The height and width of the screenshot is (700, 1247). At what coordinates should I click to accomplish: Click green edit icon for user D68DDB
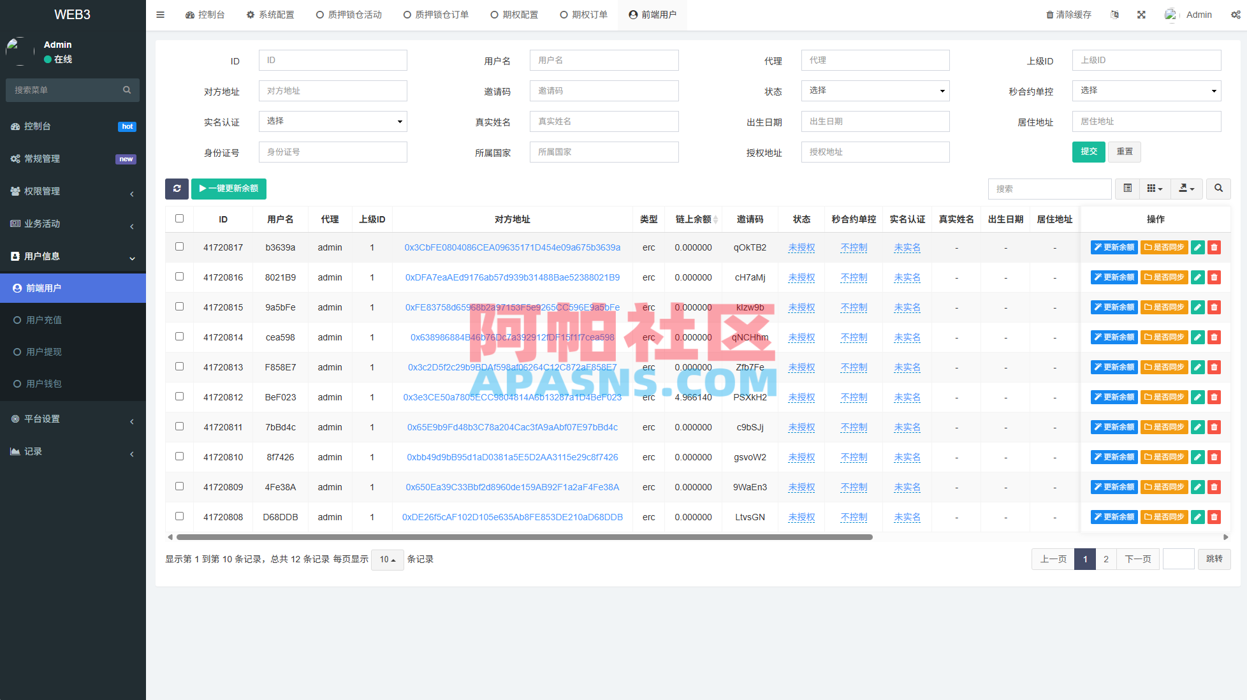(1198, 517)
